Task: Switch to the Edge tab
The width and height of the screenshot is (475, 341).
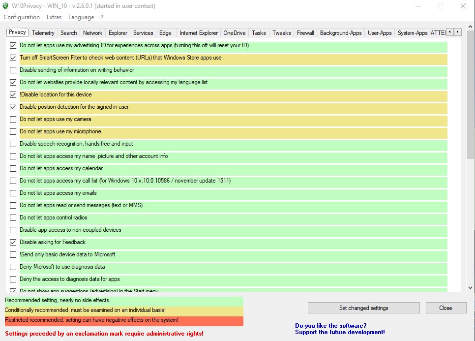Action: click(165, 33)
